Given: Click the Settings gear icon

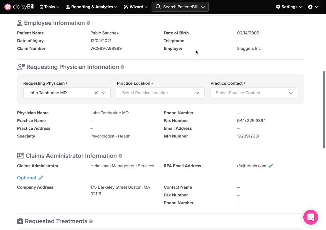Looking at the screenshot, I should [x=278, y=7].
